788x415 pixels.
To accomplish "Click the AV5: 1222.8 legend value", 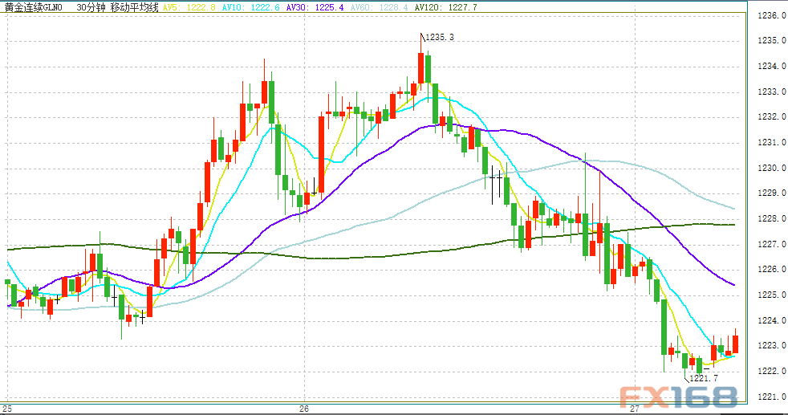I will (x=189, y=7).
